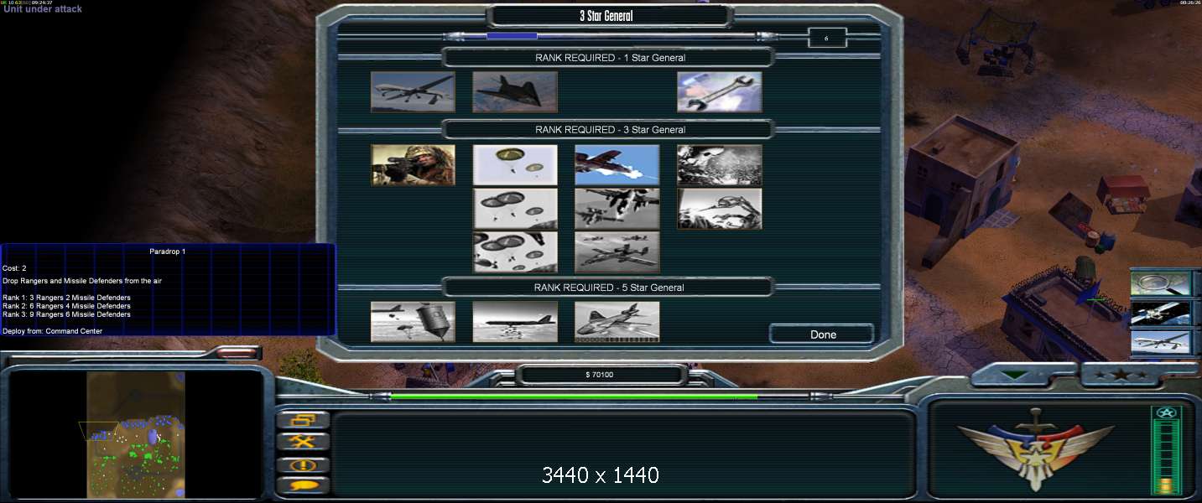Click the '3 Star General' window title

coord(606,16)
